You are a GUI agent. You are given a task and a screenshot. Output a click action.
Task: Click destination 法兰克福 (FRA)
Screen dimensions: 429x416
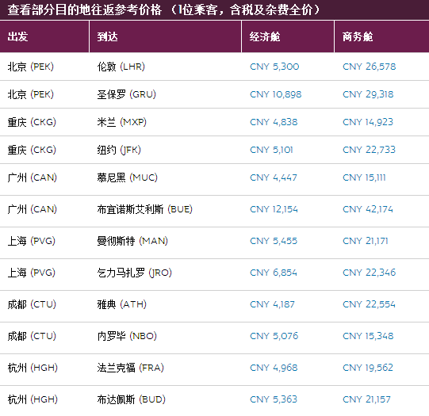131,368
